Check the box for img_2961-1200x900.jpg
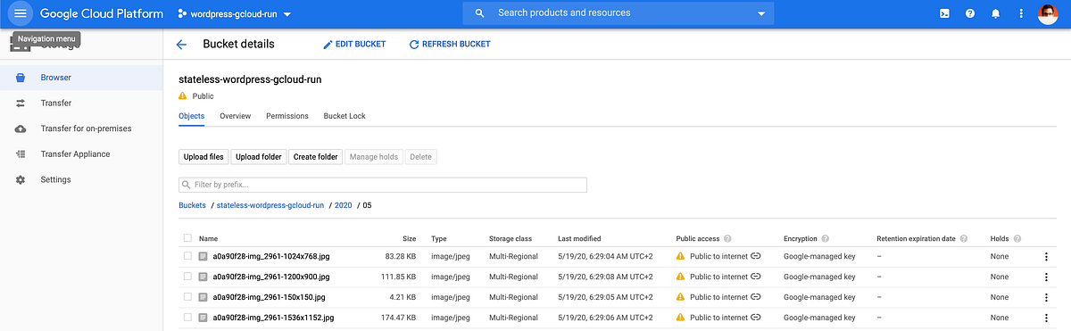Image resolution: width=1071 pixels, height=331 pixels. pos(187,277)
